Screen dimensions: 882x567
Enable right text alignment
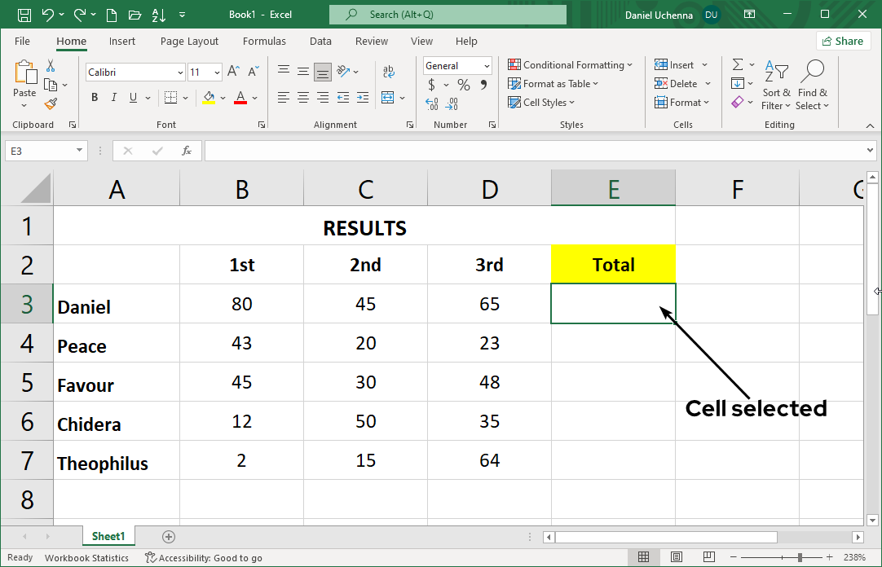(322, 97)
